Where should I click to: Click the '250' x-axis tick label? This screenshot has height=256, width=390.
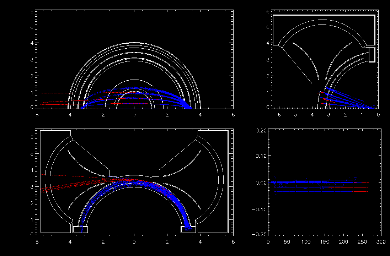(362, 242)
